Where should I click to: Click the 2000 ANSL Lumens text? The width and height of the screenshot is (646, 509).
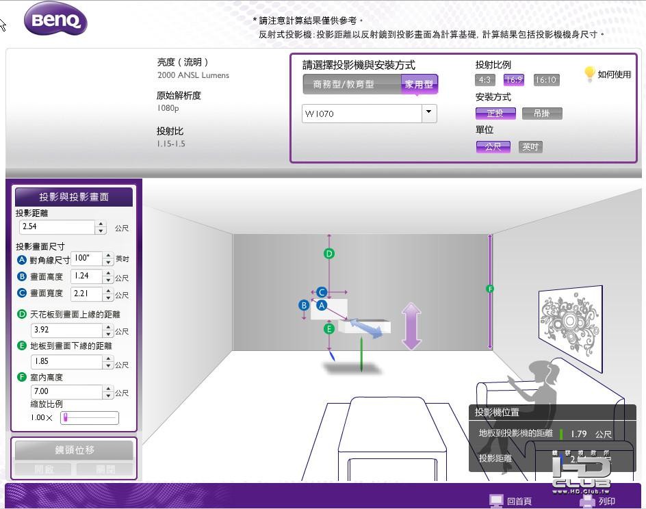193,75
